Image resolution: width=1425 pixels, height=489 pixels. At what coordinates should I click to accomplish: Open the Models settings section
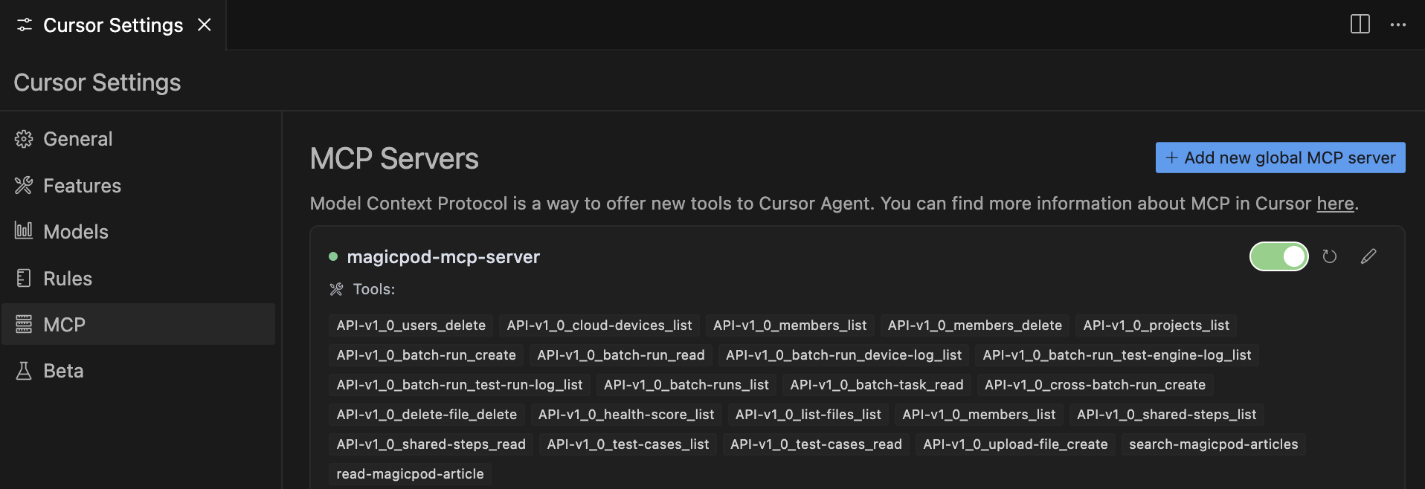point(138,232)
